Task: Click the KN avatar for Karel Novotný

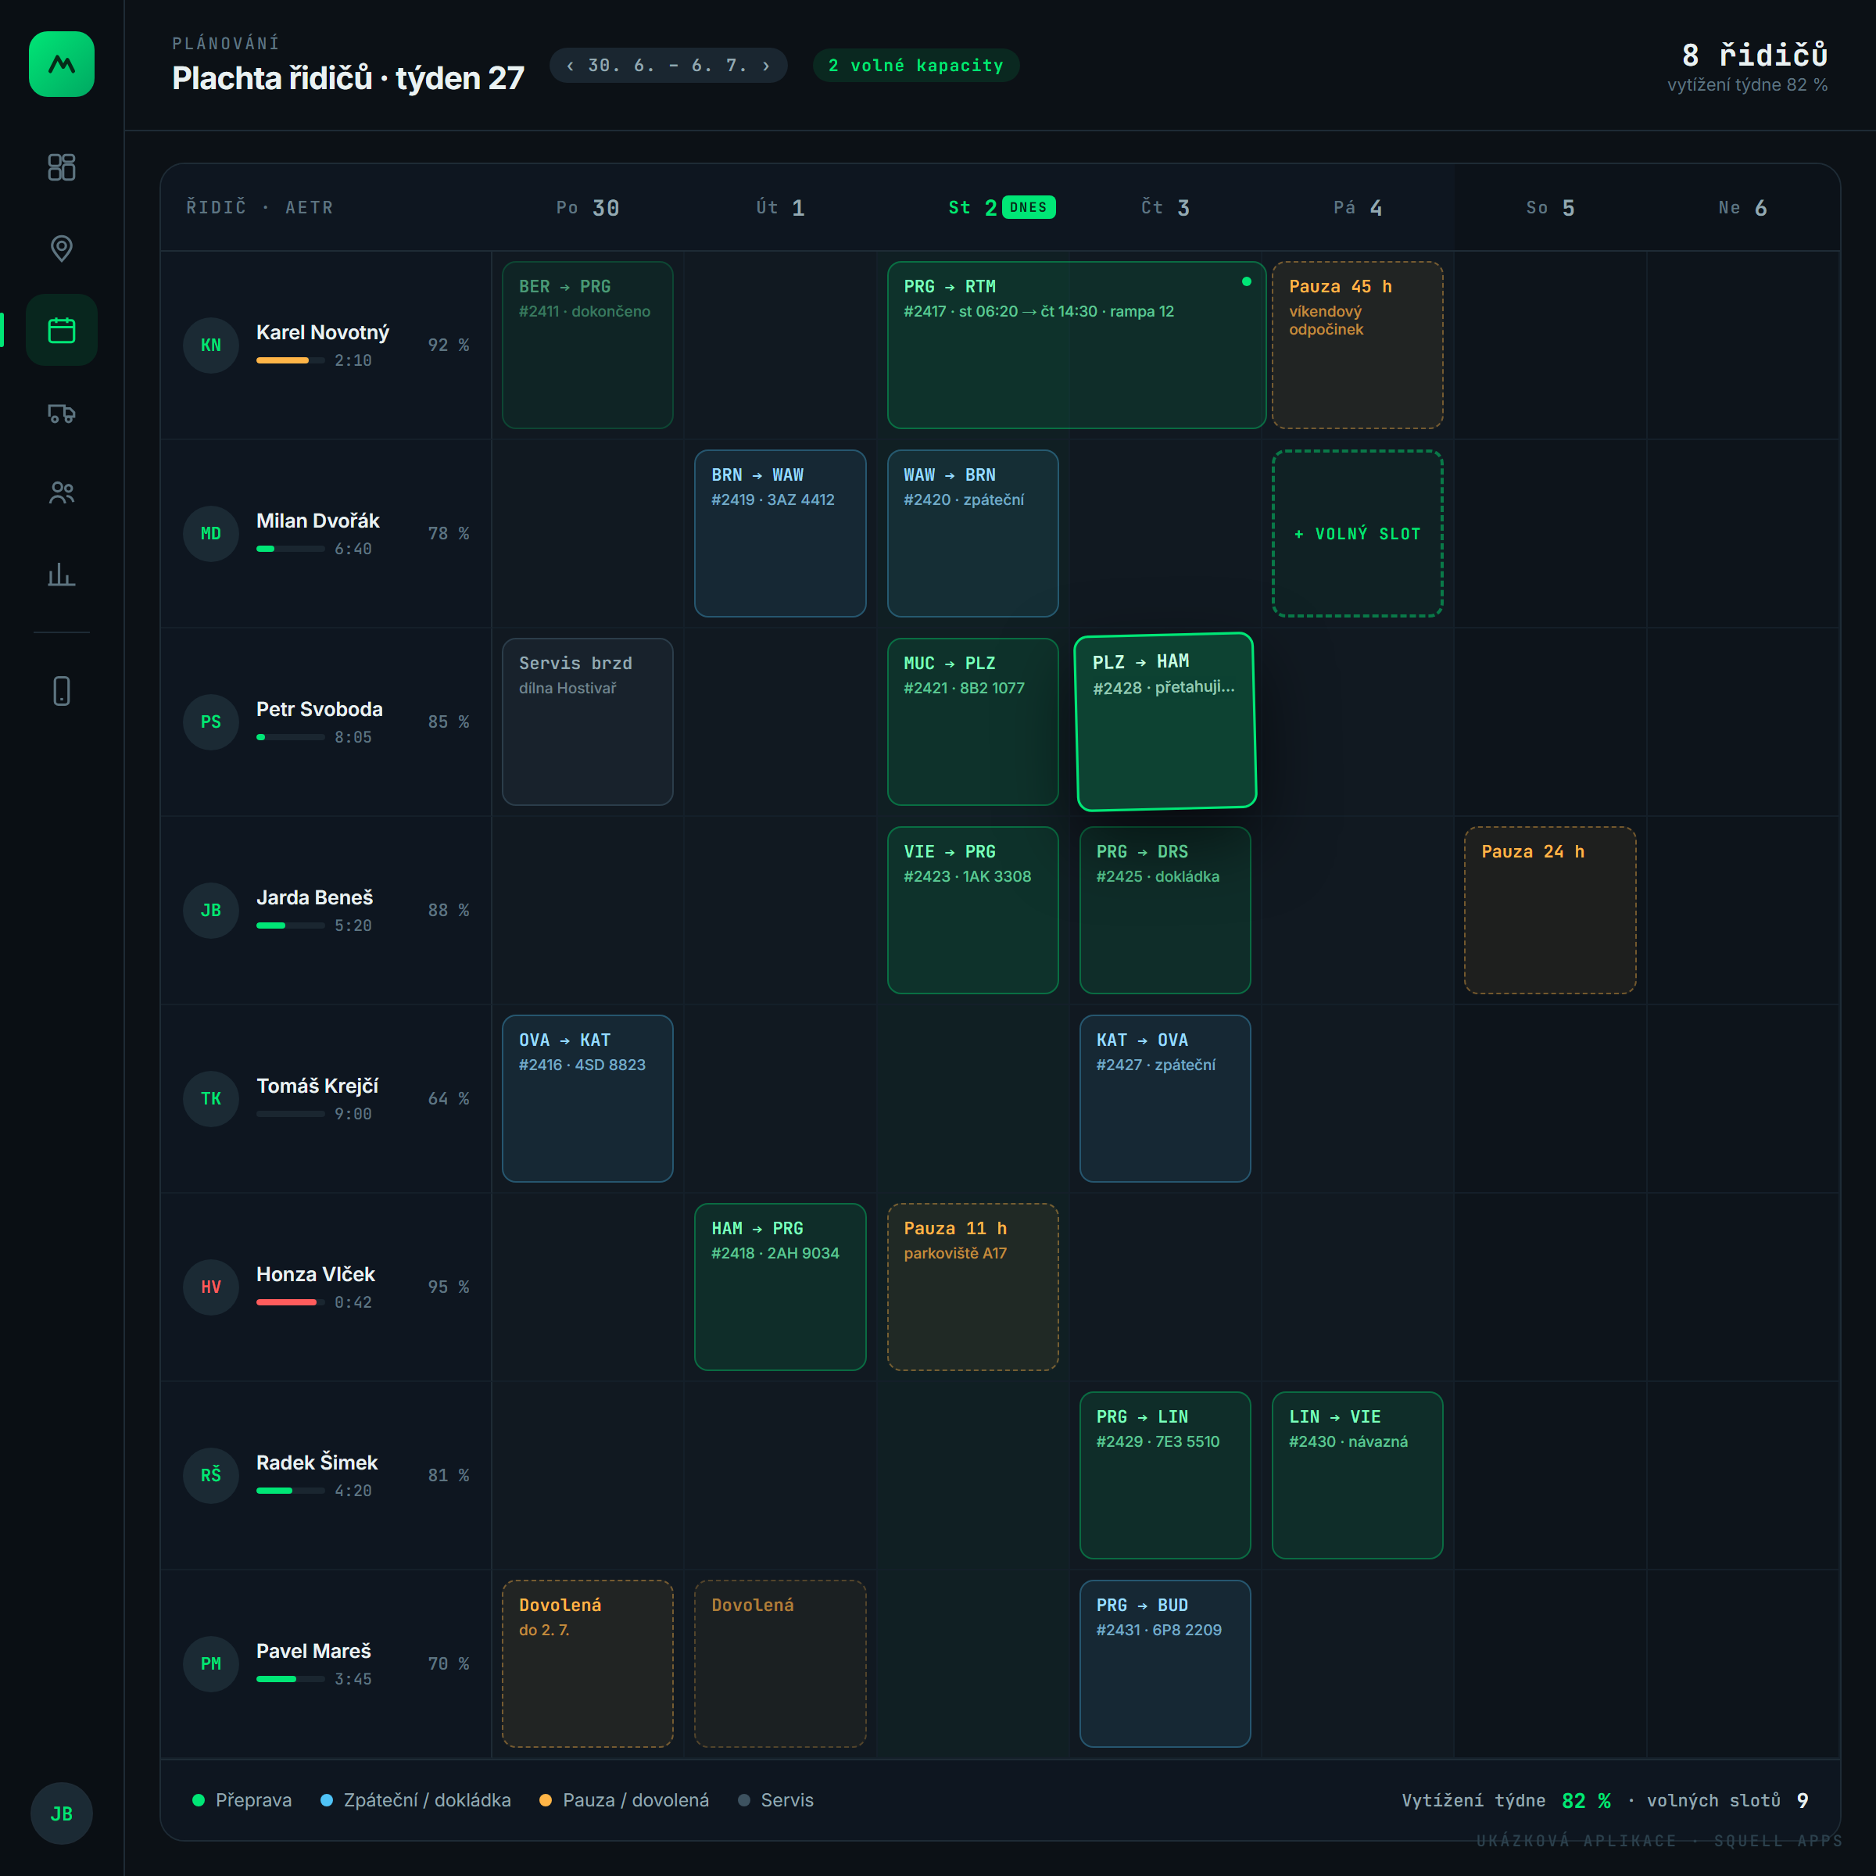Action: coord(211,345)
